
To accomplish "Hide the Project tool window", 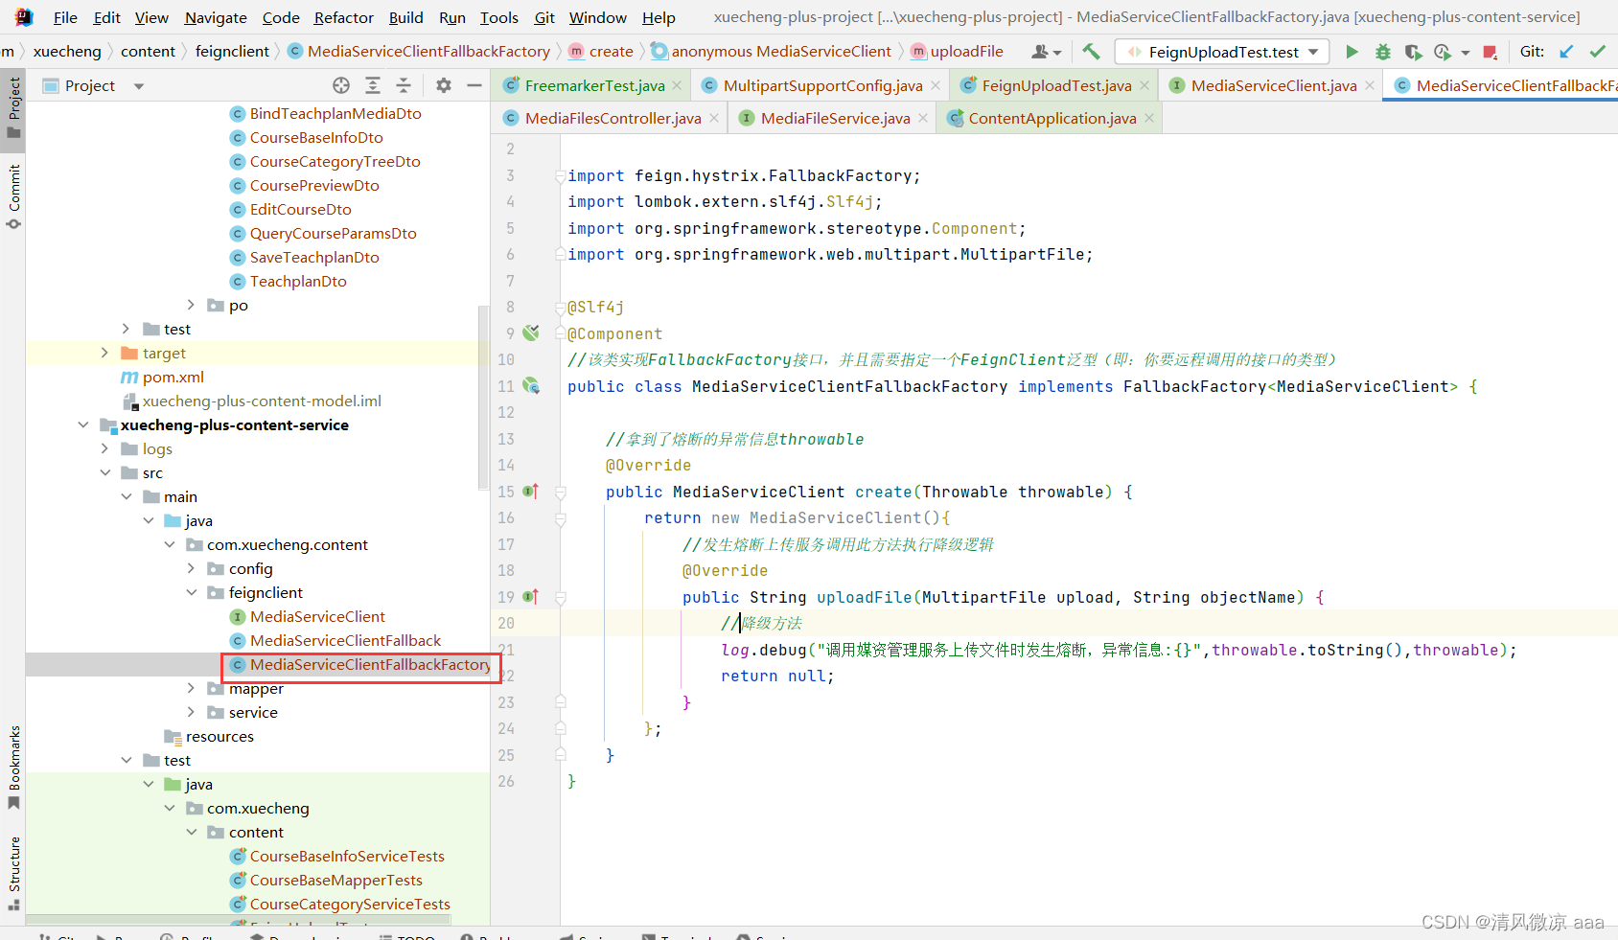I will coord(474,85).
